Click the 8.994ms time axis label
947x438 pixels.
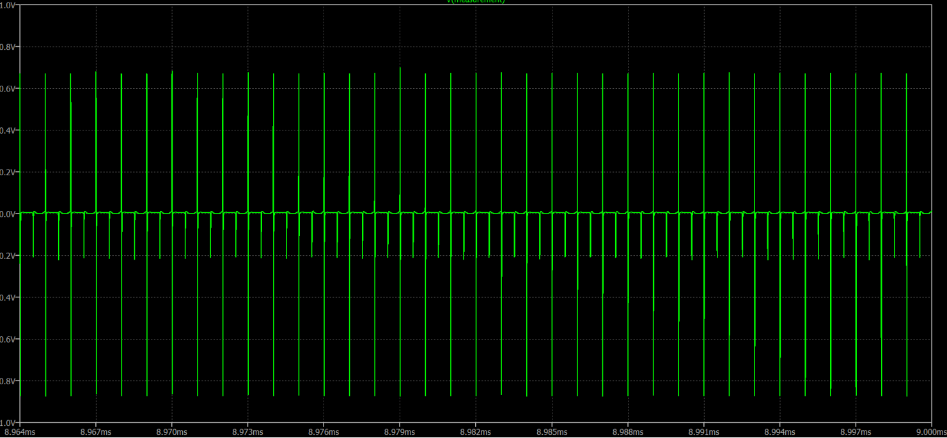pos(780,432)
